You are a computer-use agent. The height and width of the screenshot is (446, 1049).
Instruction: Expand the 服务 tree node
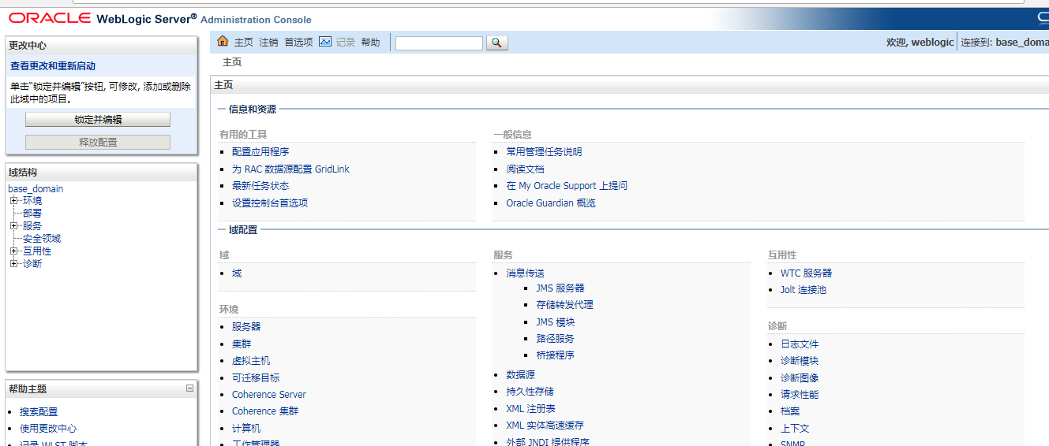click(x=13, y=226)
